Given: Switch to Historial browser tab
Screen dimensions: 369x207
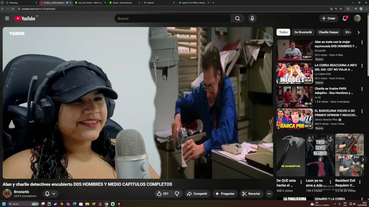Looking at the screenshot, I should tap(159, 3).
